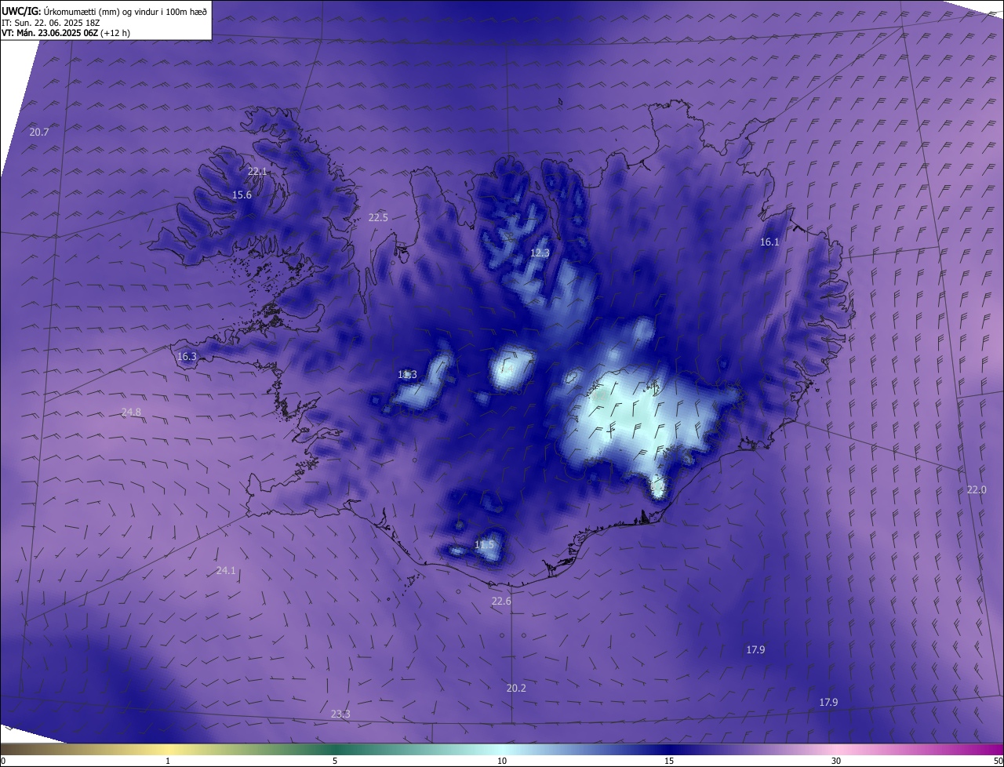Click the colorbar tick label 5
1004x767 pixels.
pyautogui.click(x=335, y=761)
